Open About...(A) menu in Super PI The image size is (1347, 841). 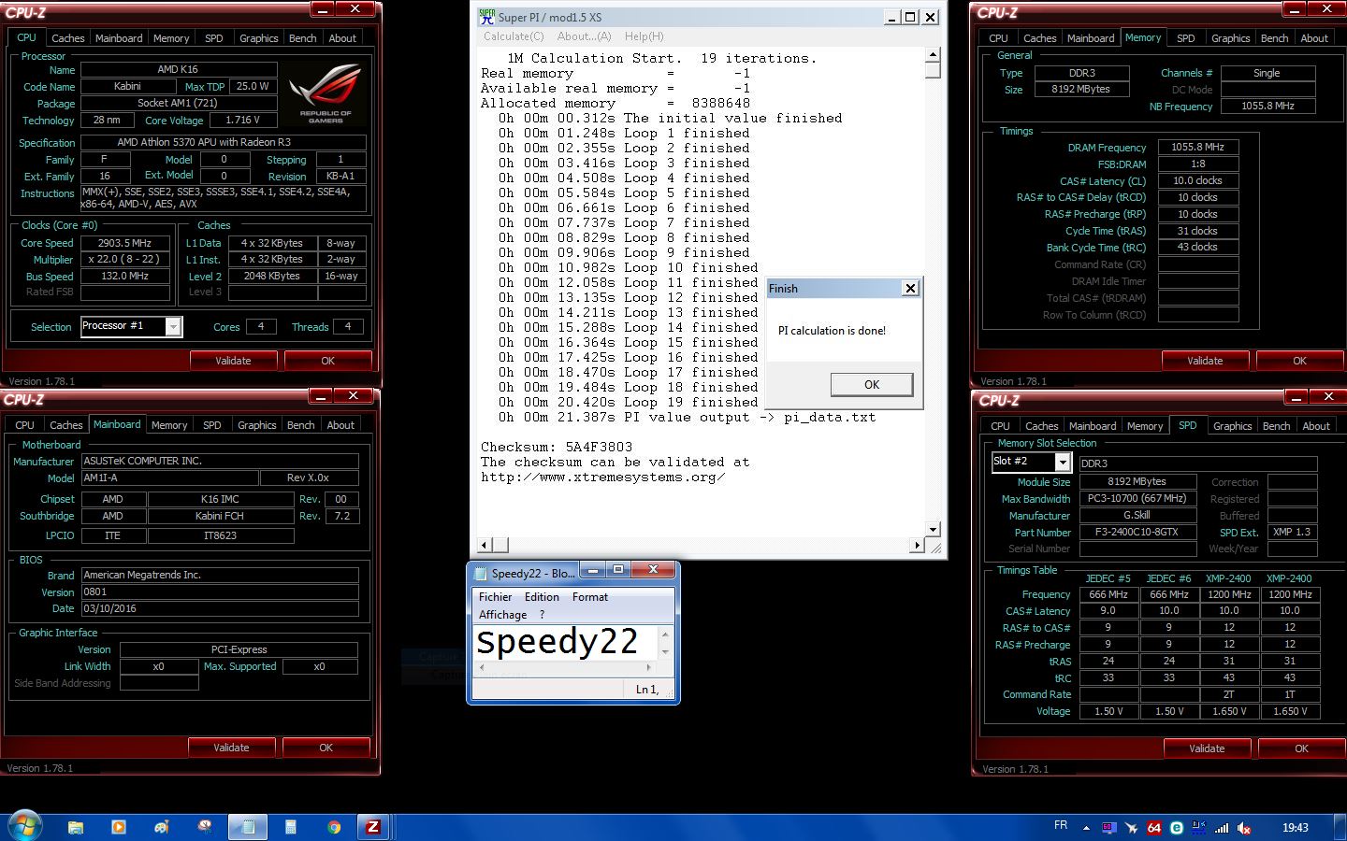click(585, 36)
